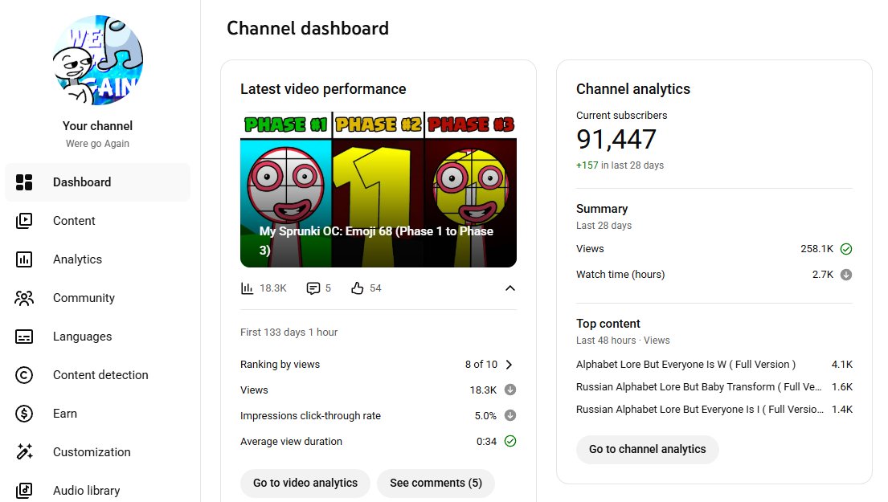Click the First 133 days 1 hour text
The height and width of the screenshot is (502, 888).
pos(288,333)
